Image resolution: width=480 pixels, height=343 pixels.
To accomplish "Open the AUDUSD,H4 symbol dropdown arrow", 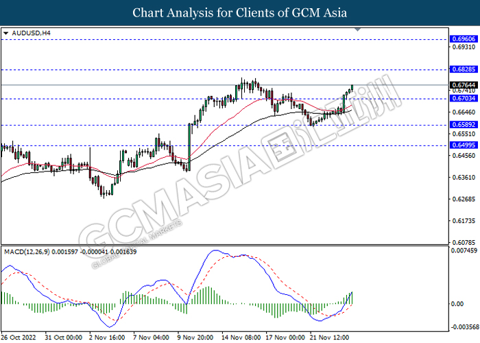I will [x=5, y=33].
